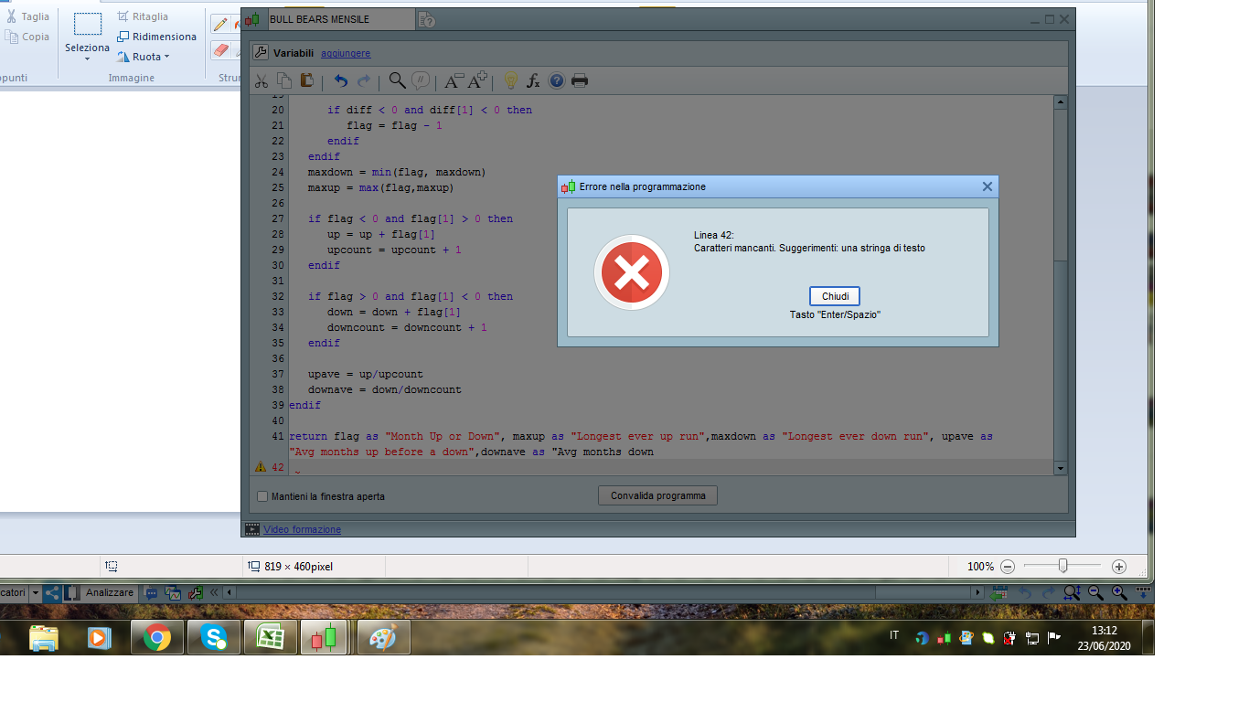This screenshot has height=702, width=1249.
Task: Open the candlestick trading app in taskbar
Action: pos(324,637)
